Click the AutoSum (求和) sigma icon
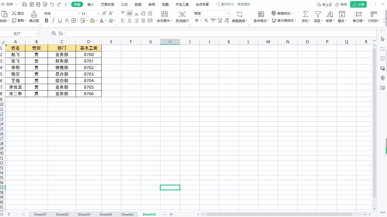Screen dimensions: 387x217 tap(306, 14)
